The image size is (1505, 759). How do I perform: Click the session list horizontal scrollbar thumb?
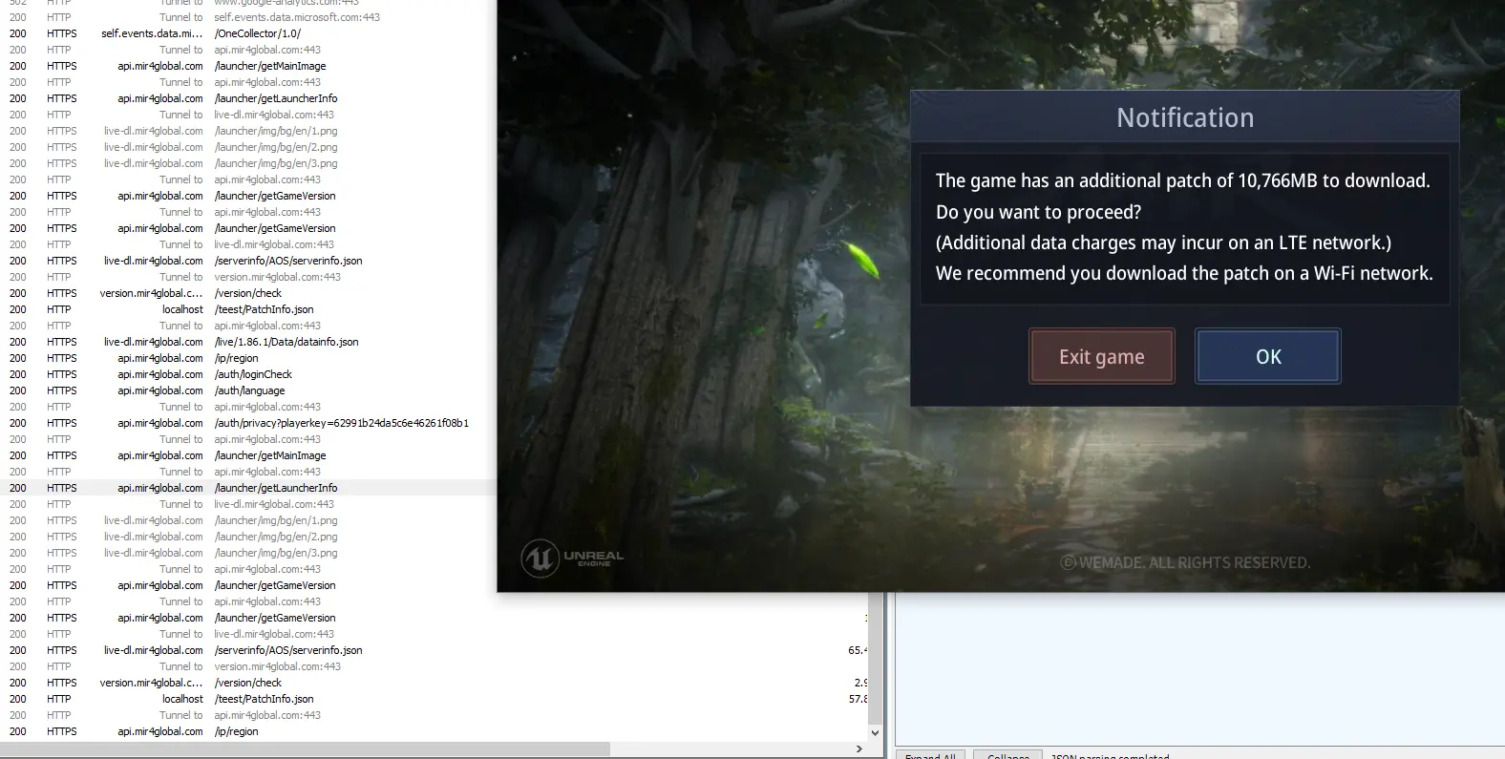(x=306, y=749)
